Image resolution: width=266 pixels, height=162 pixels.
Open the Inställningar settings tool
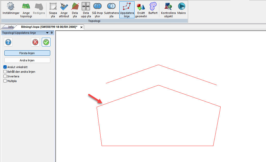coord(11,9)
